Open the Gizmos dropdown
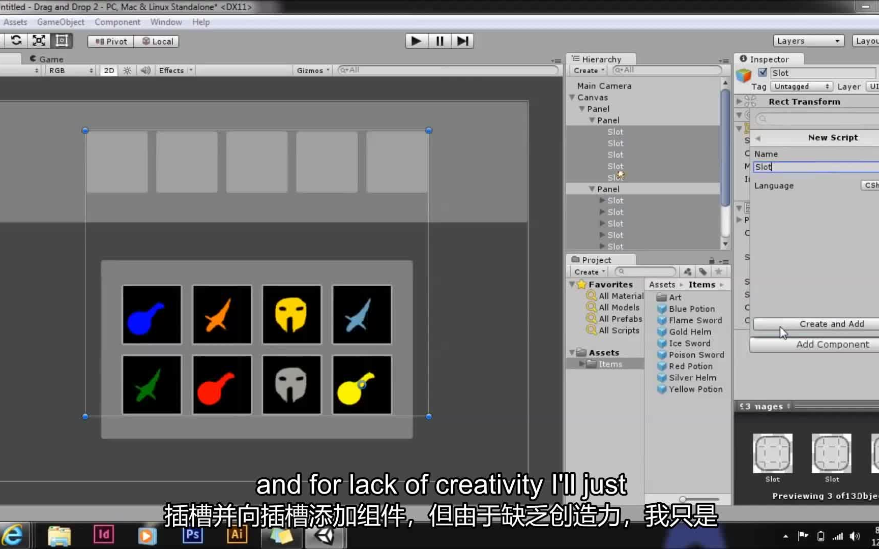The height and width of the screenshot is (549, 879). click(312, 70)
